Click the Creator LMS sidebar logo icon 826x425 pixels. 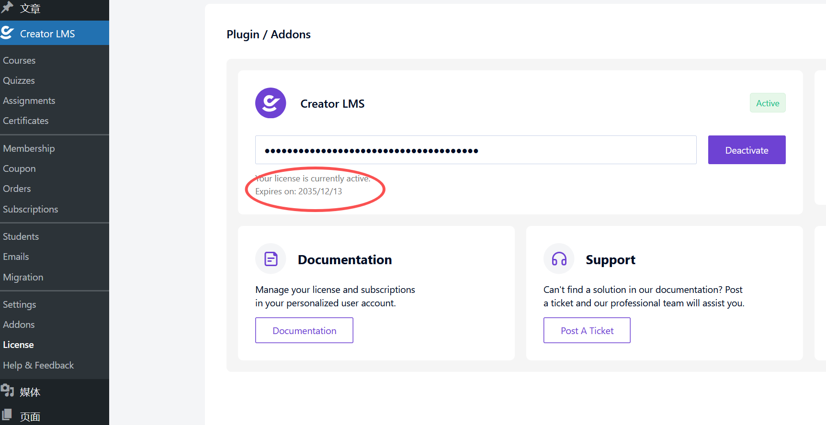(x=7, y=33)
